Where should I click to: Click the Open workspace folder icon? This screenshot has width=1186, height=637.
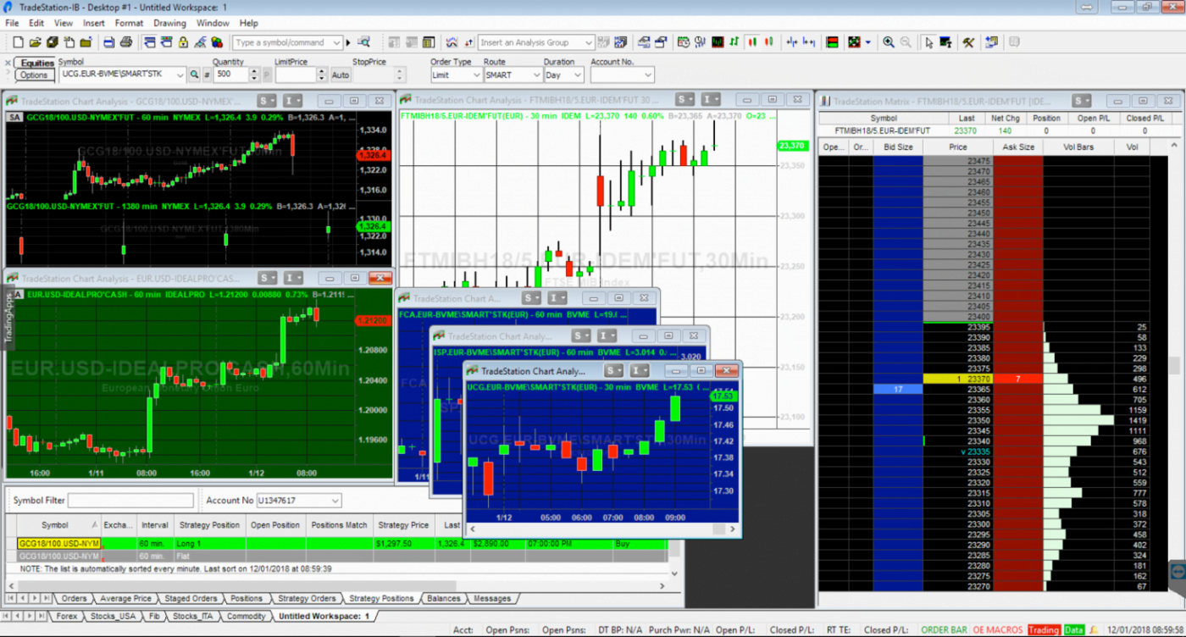click(x=35, y=42)
